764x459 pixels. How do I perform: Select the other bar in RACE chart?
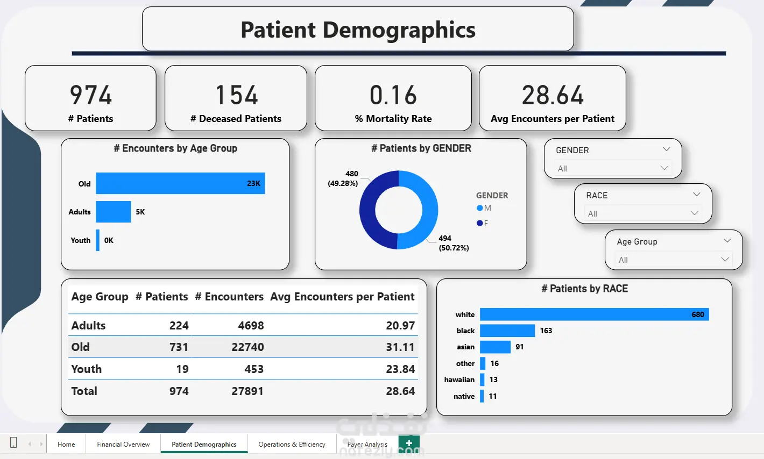(483, 363)
